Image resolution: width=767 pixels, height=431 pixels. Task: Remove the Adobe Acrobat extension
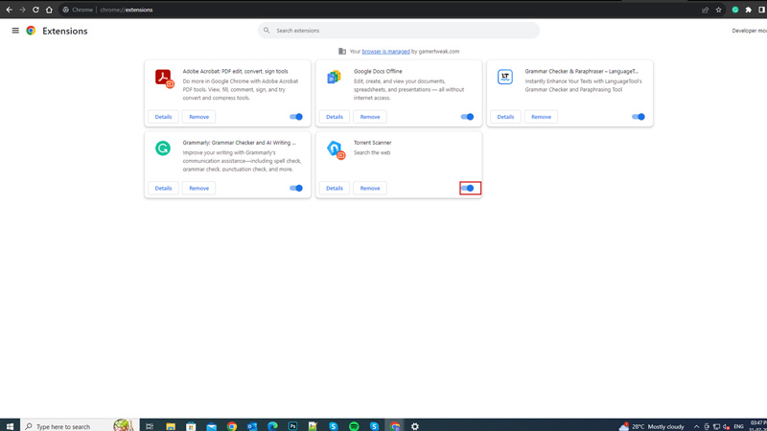[x=199, y=117]
